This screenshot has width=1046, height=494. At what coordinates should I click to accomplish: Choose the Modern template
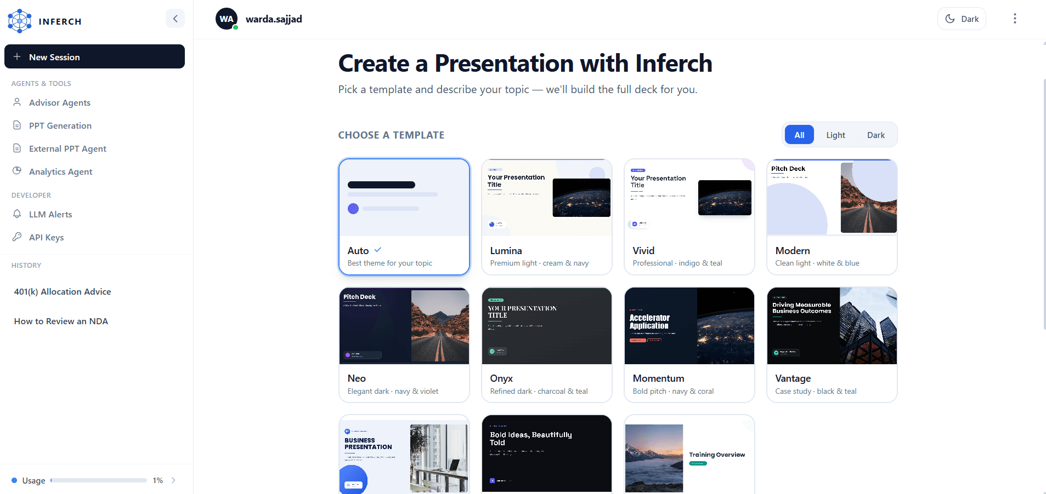[832, 217]
